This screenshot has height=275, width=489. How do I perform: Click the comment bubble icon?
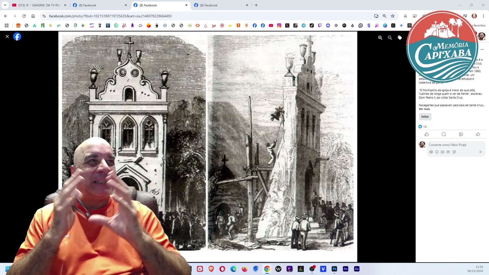(444, 134)
